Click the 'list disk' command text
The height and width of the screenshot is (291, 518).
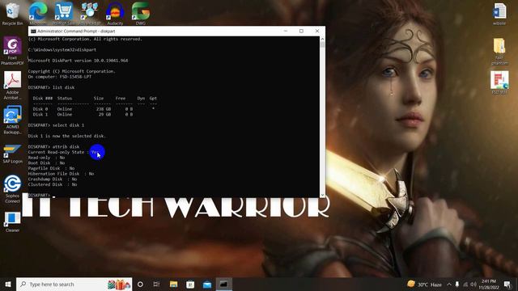coord(63,87)
